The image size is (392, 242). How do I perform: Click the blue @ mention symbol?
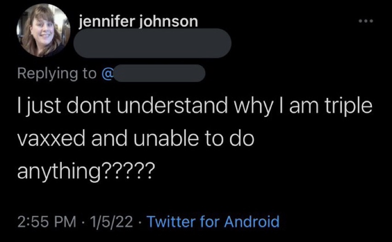[109, 73]
